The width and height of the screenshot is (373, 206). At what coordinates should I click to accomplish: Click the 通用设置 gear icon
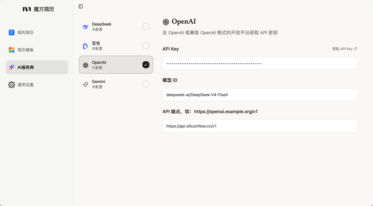click(11, 85)
